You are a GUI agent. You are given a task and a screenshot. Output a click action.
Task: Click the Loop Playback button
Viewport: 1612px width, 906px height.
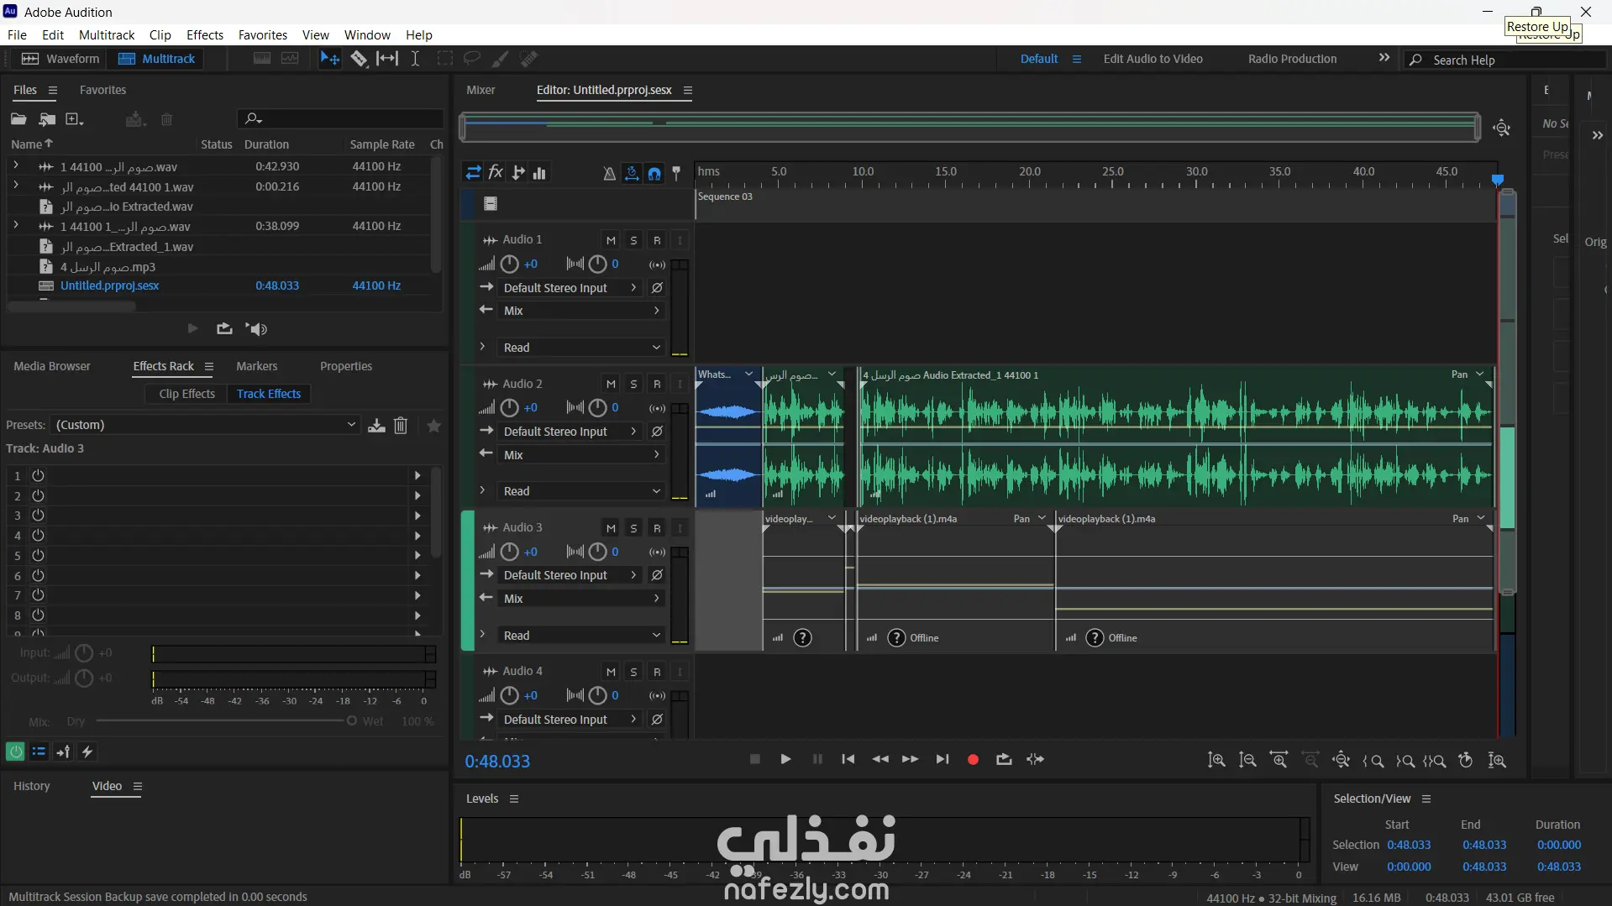tap(1004, 760)
